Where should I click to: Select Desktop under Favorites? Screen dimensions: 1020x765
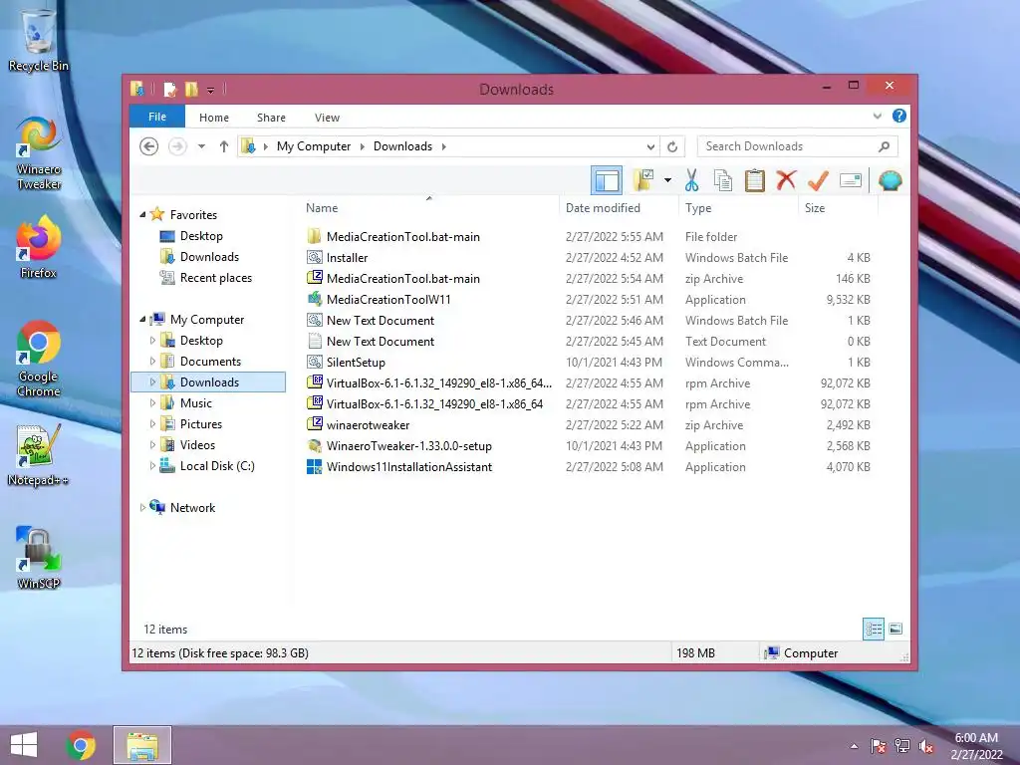(201, 235)
